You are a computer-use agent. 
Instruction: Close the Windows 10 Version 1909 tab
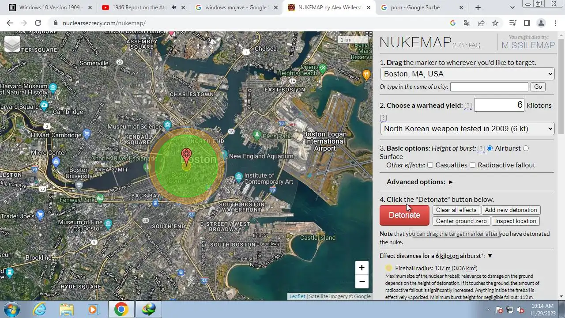click(x=90, y=8)
